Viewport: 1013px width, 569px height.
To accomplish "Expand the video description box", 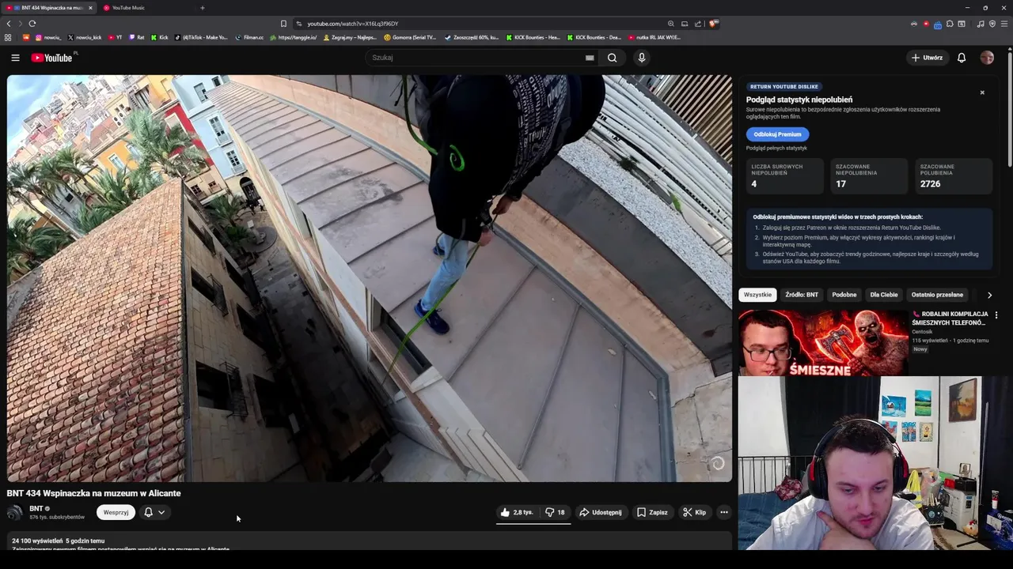I will 370,542.
